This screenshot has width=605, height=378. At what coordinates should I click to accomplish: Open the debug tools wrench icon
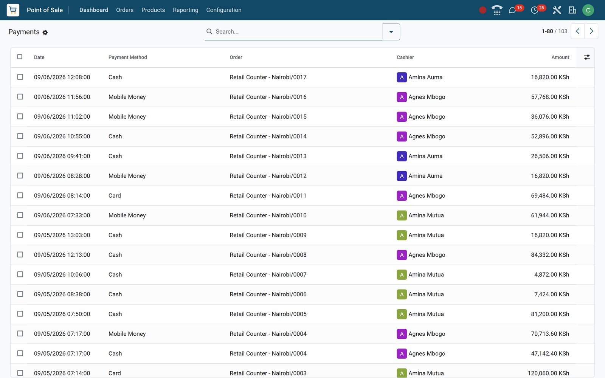click(557, 10)
